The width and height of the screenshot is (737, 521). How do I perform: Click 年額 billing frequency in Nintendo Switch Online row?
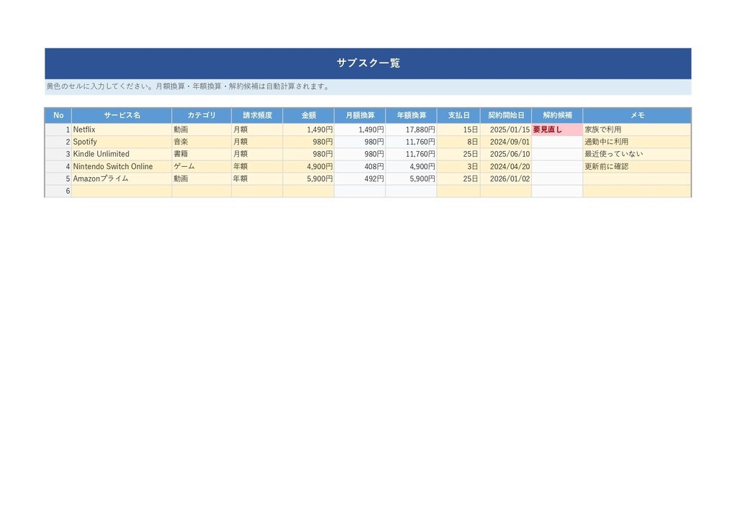tap(257, 166)
